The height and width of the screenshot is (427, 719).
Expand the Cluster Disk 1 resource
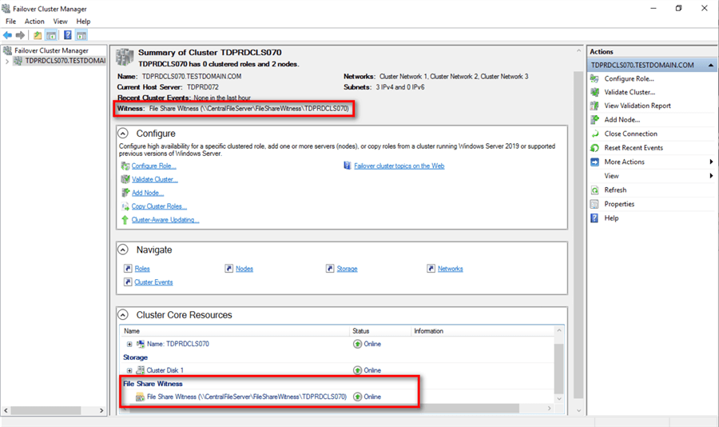tap(129, 371)
